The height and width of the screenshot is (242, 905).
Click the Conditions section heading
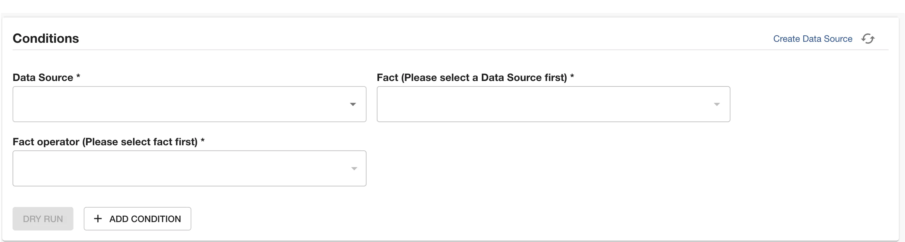point(46,38)
